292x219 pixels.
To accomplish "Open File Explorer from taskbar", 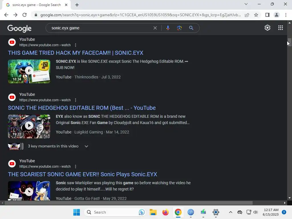I will (x=153, y=212).
